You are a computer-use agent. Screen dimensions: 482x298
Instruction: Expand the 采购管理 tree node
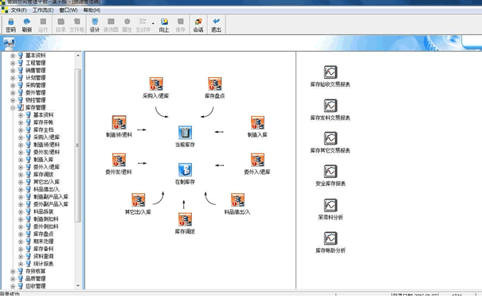click(13, 85)
